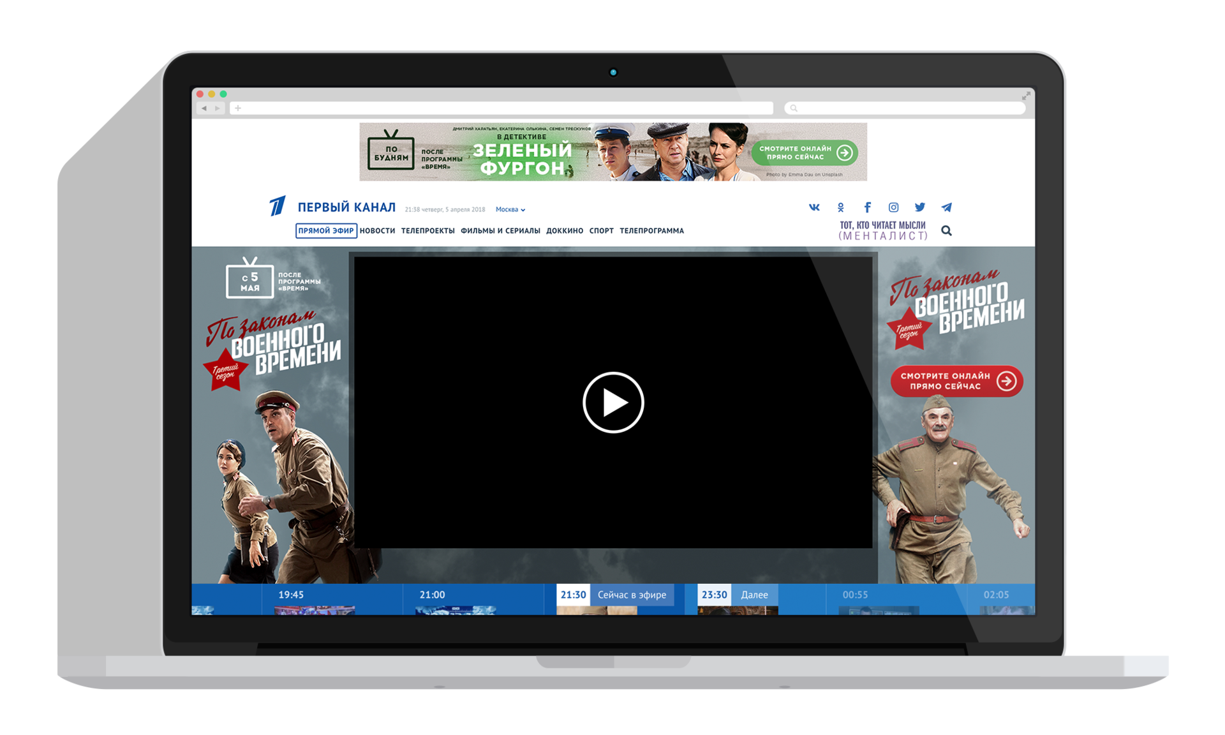Viewport: 1225px width, 735px height.
Task: Open the Odnoklassniki social icon
Action: [841, 207]
